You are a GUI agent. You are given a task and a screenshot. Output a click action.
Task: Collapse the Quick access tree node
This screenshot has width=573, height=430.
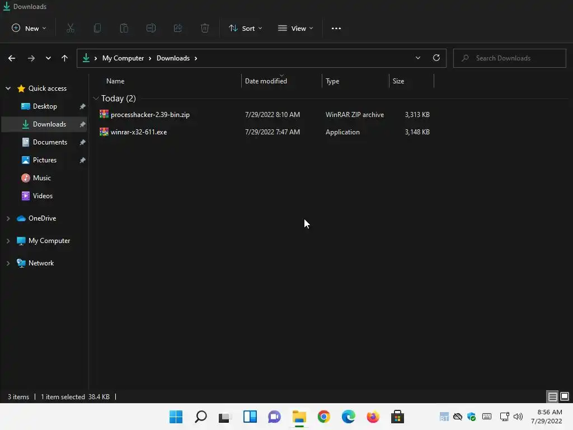8,88
